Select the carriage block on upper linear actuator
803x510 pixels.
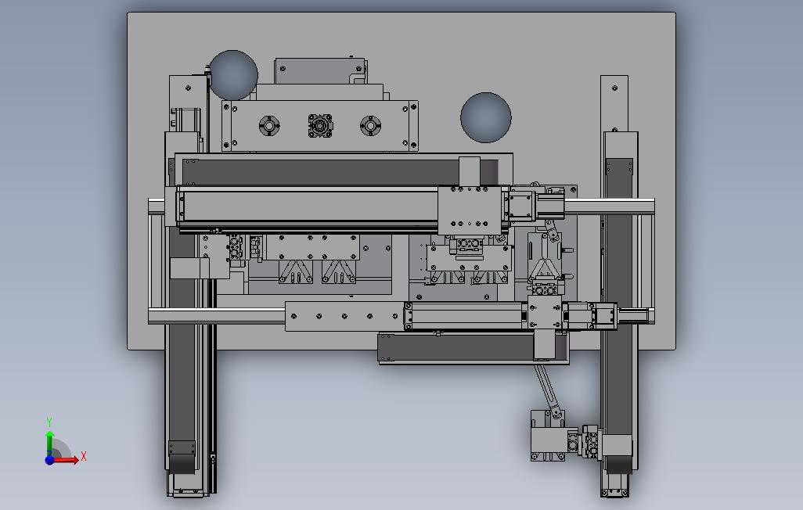pos(469,210)
